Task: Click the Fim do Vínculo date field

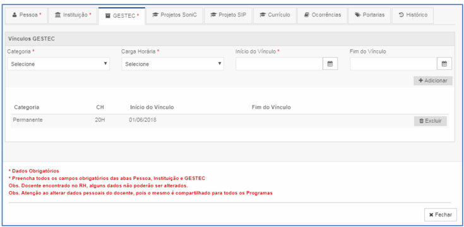Action: [393, 64]
